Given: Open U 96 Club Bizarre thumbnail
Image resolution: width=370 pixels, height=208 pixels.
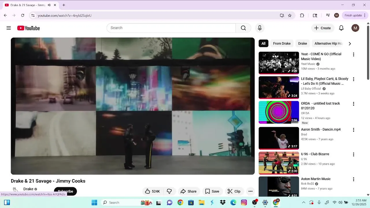Looking at the screenshot, I should [279, 163].
